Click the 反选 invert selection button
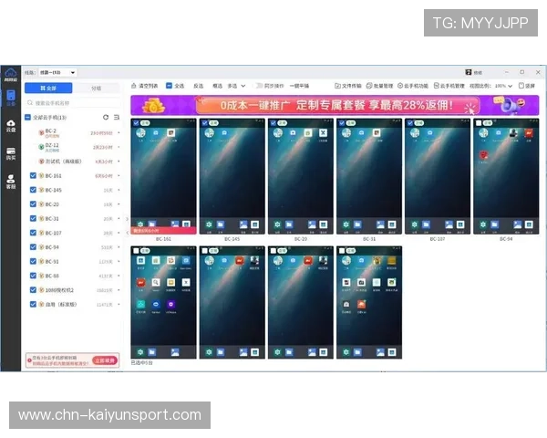Viewport: 547px width, 438px height. (198, 86)
